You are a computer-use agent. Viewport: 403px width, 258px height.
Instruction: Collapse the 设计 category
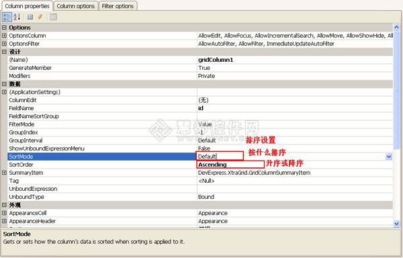pos(4,52)
